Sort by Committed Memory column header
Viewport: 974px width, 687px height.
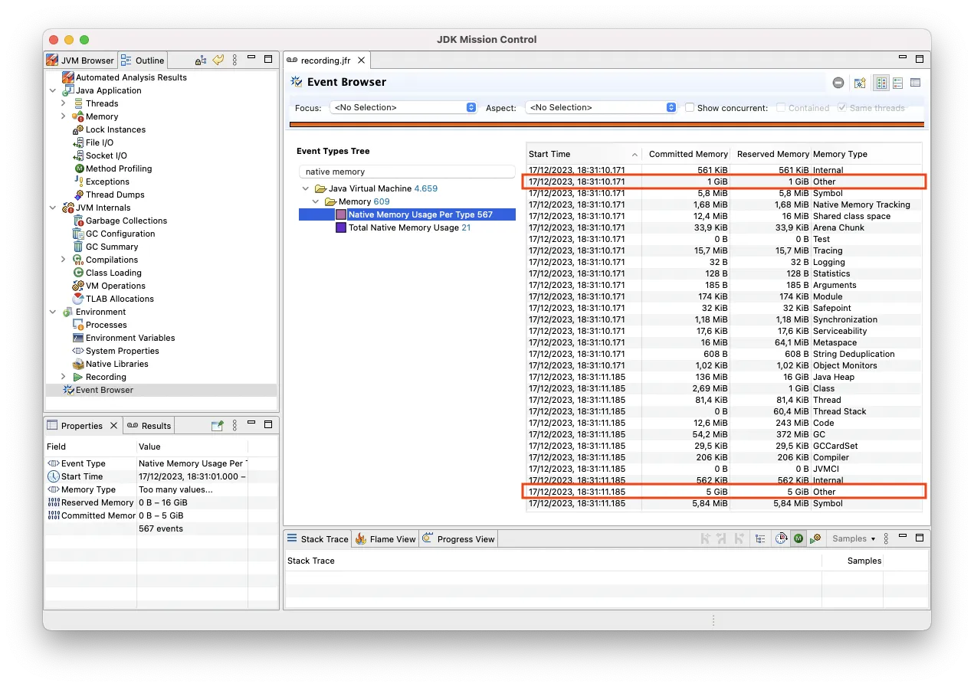pyautogui.click(x=686, y=154)
